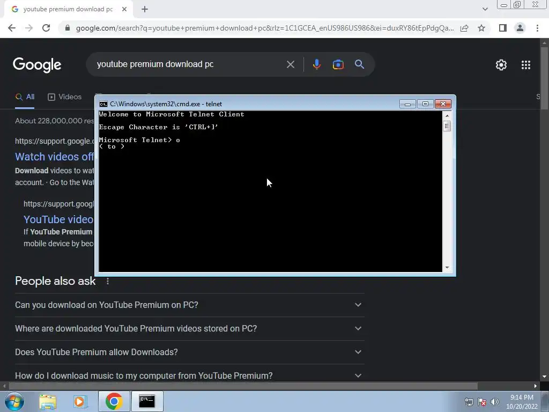The width and height of the screenshot is (549, 412).
Task: Expand Can you download on YouTube Premium on PC
Action: (190, 305)
